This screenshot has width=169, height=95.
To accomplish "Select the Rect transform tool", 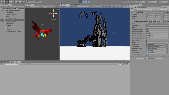I will 18,2.
